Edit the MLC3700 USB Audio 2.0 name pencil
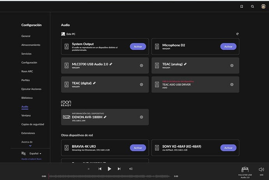Screen dimensions: 269x180 point(111,64)
